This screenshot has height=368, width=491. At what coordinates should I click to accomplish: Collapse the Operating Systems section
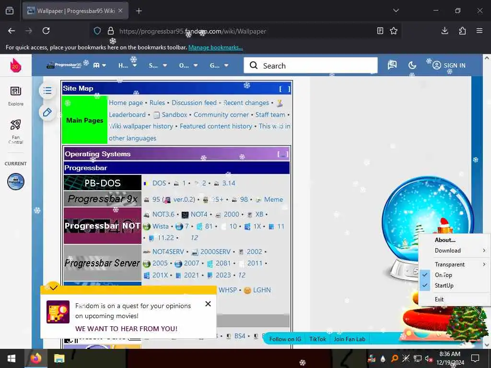click(282, 154)
